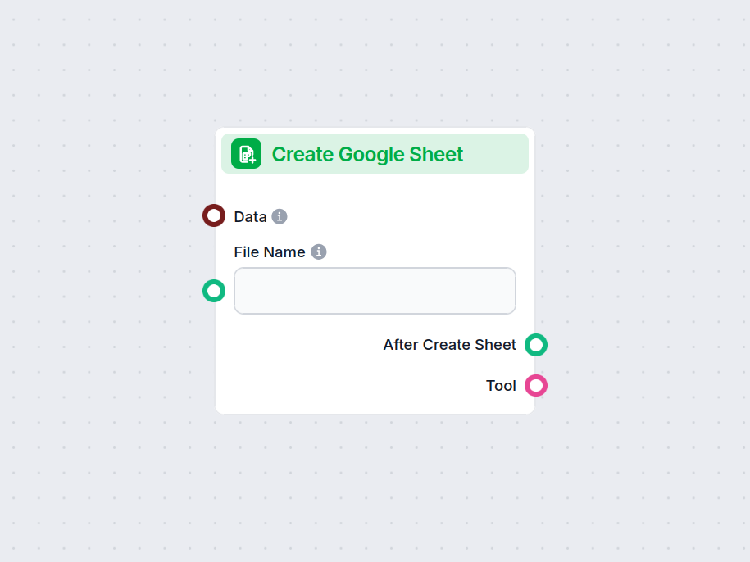Screen dimensions: 750x562
Task: Select the Create Google Sheet title
Action: click(x=367, y=154)
